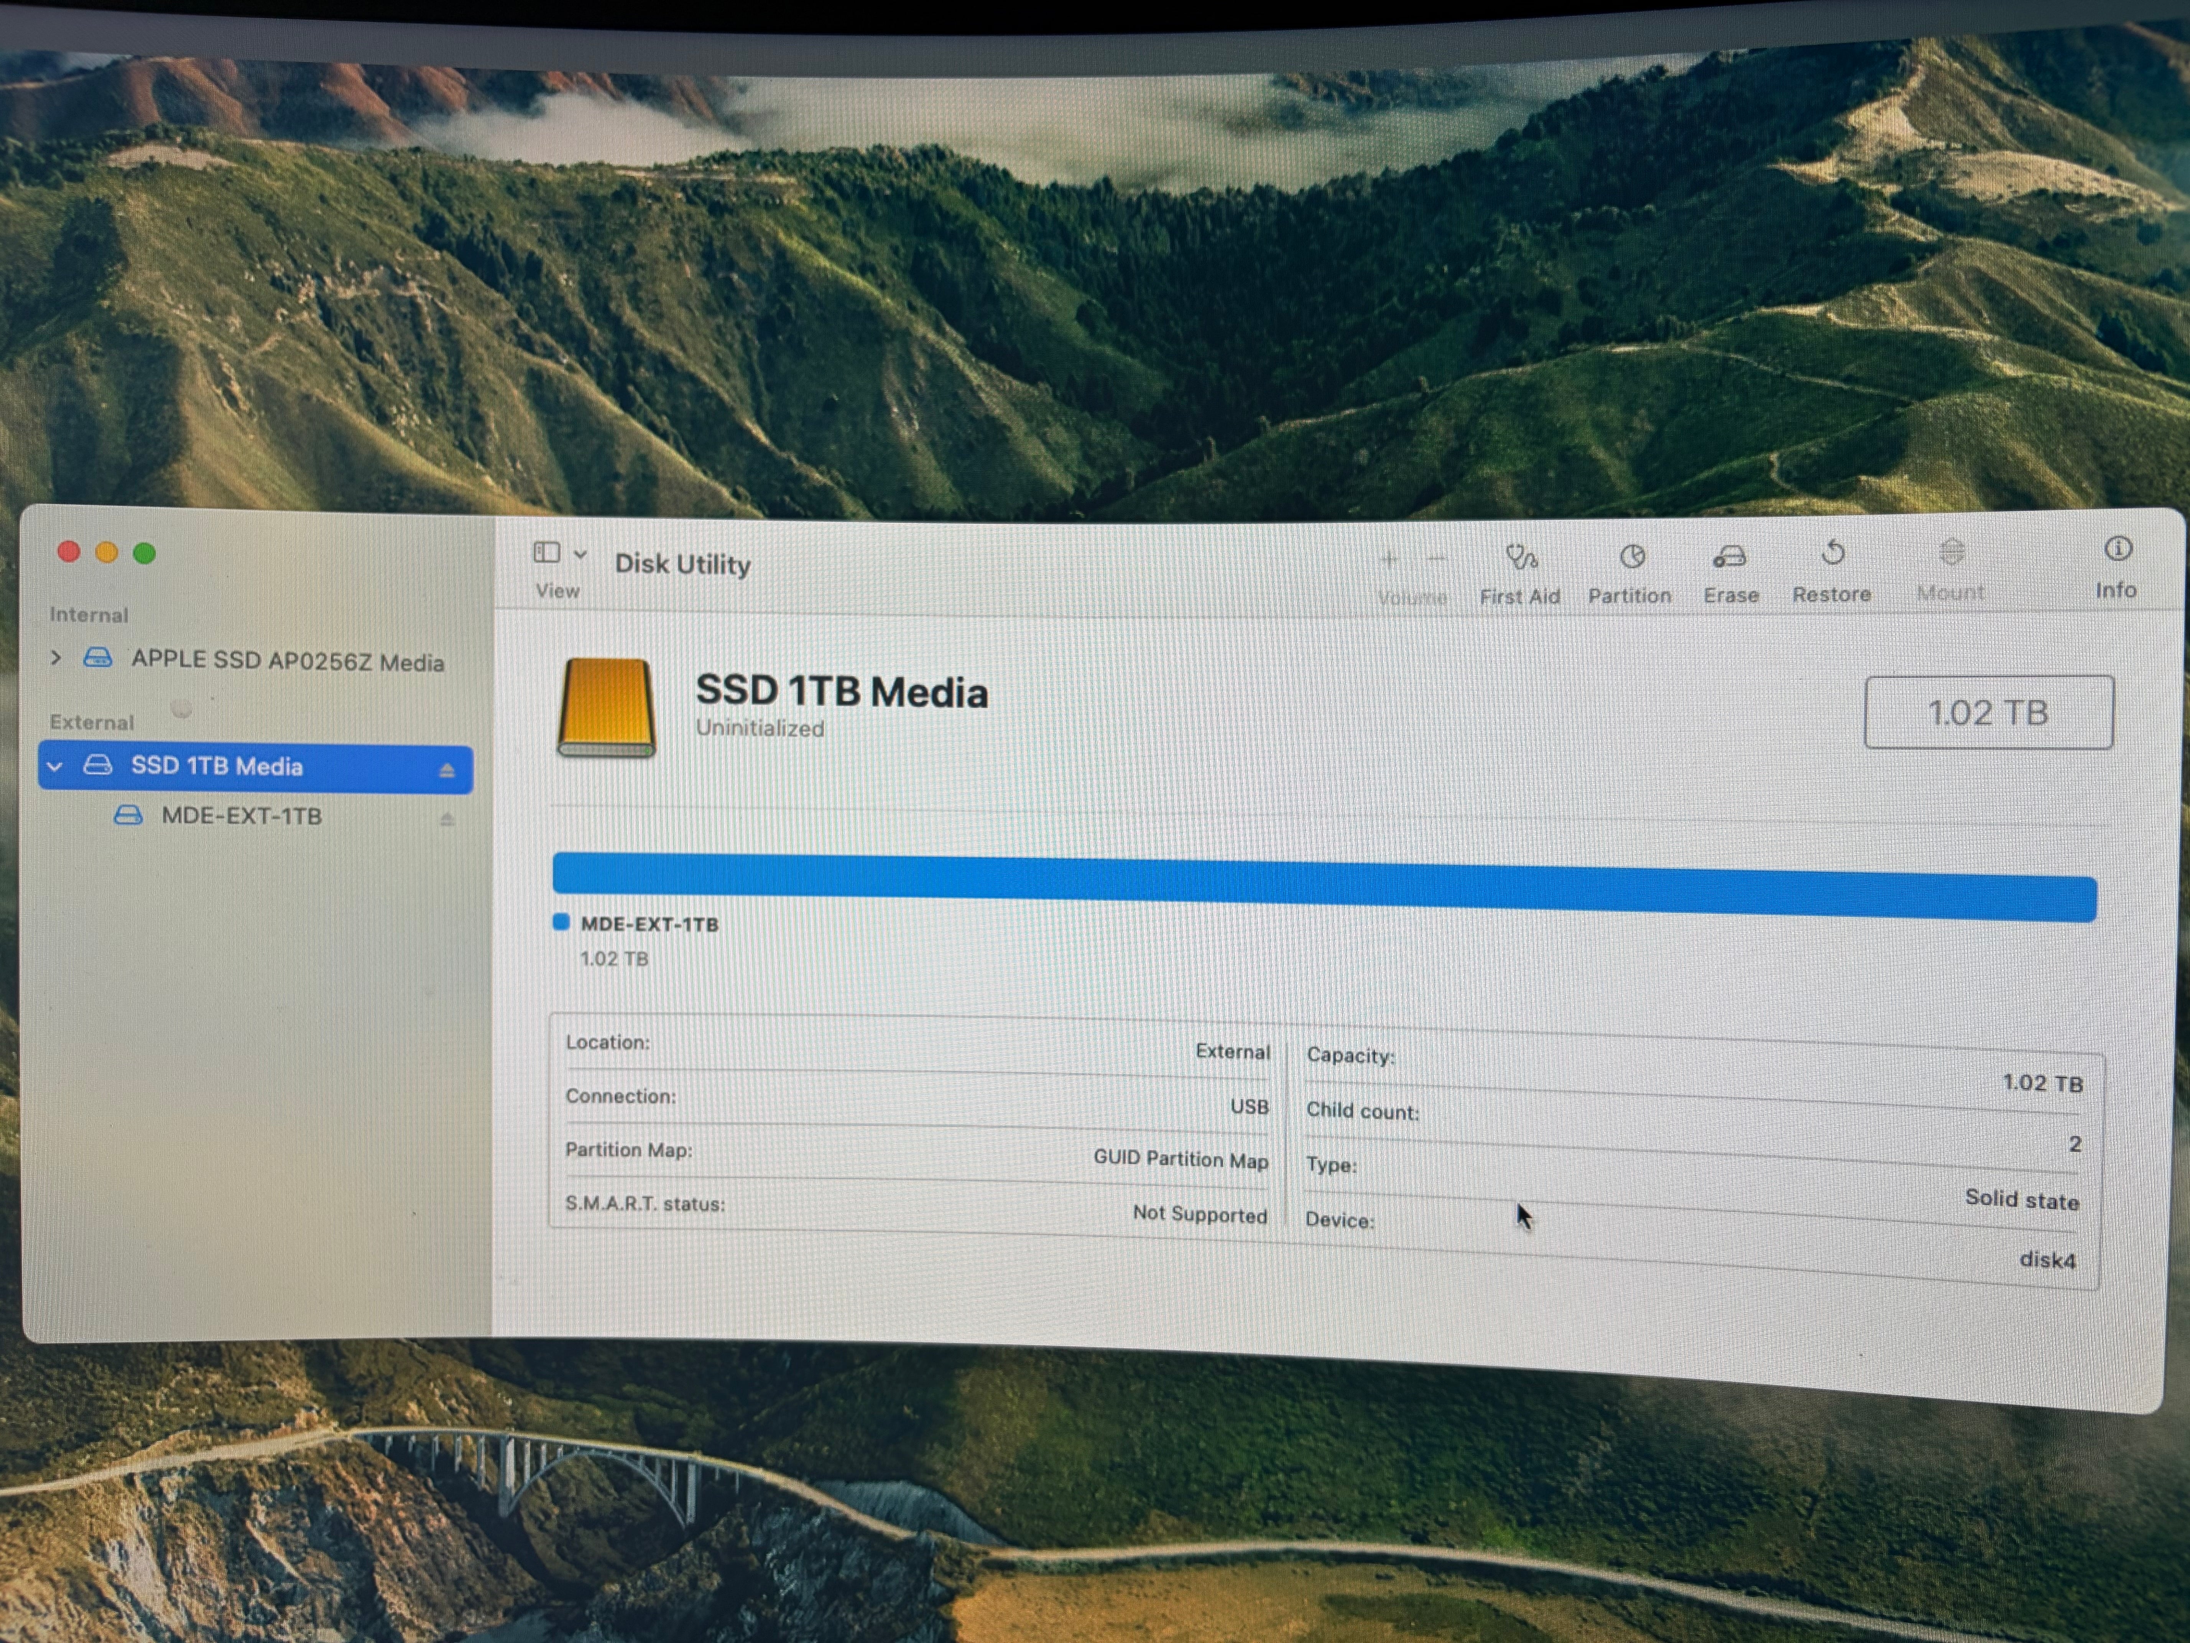Eject the MDE-EXT-1TB volume
This screenshot has width=2190, height=1643.
(447, 819)
